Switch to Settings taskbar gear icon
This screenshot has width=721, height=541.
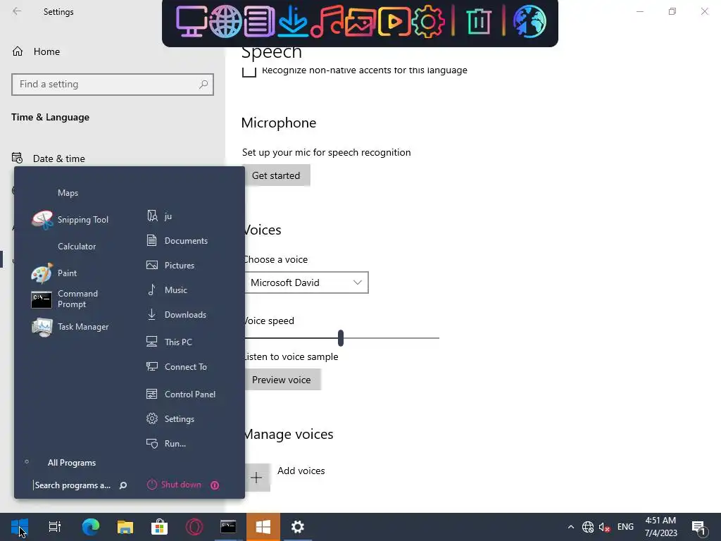click(298, 527)
